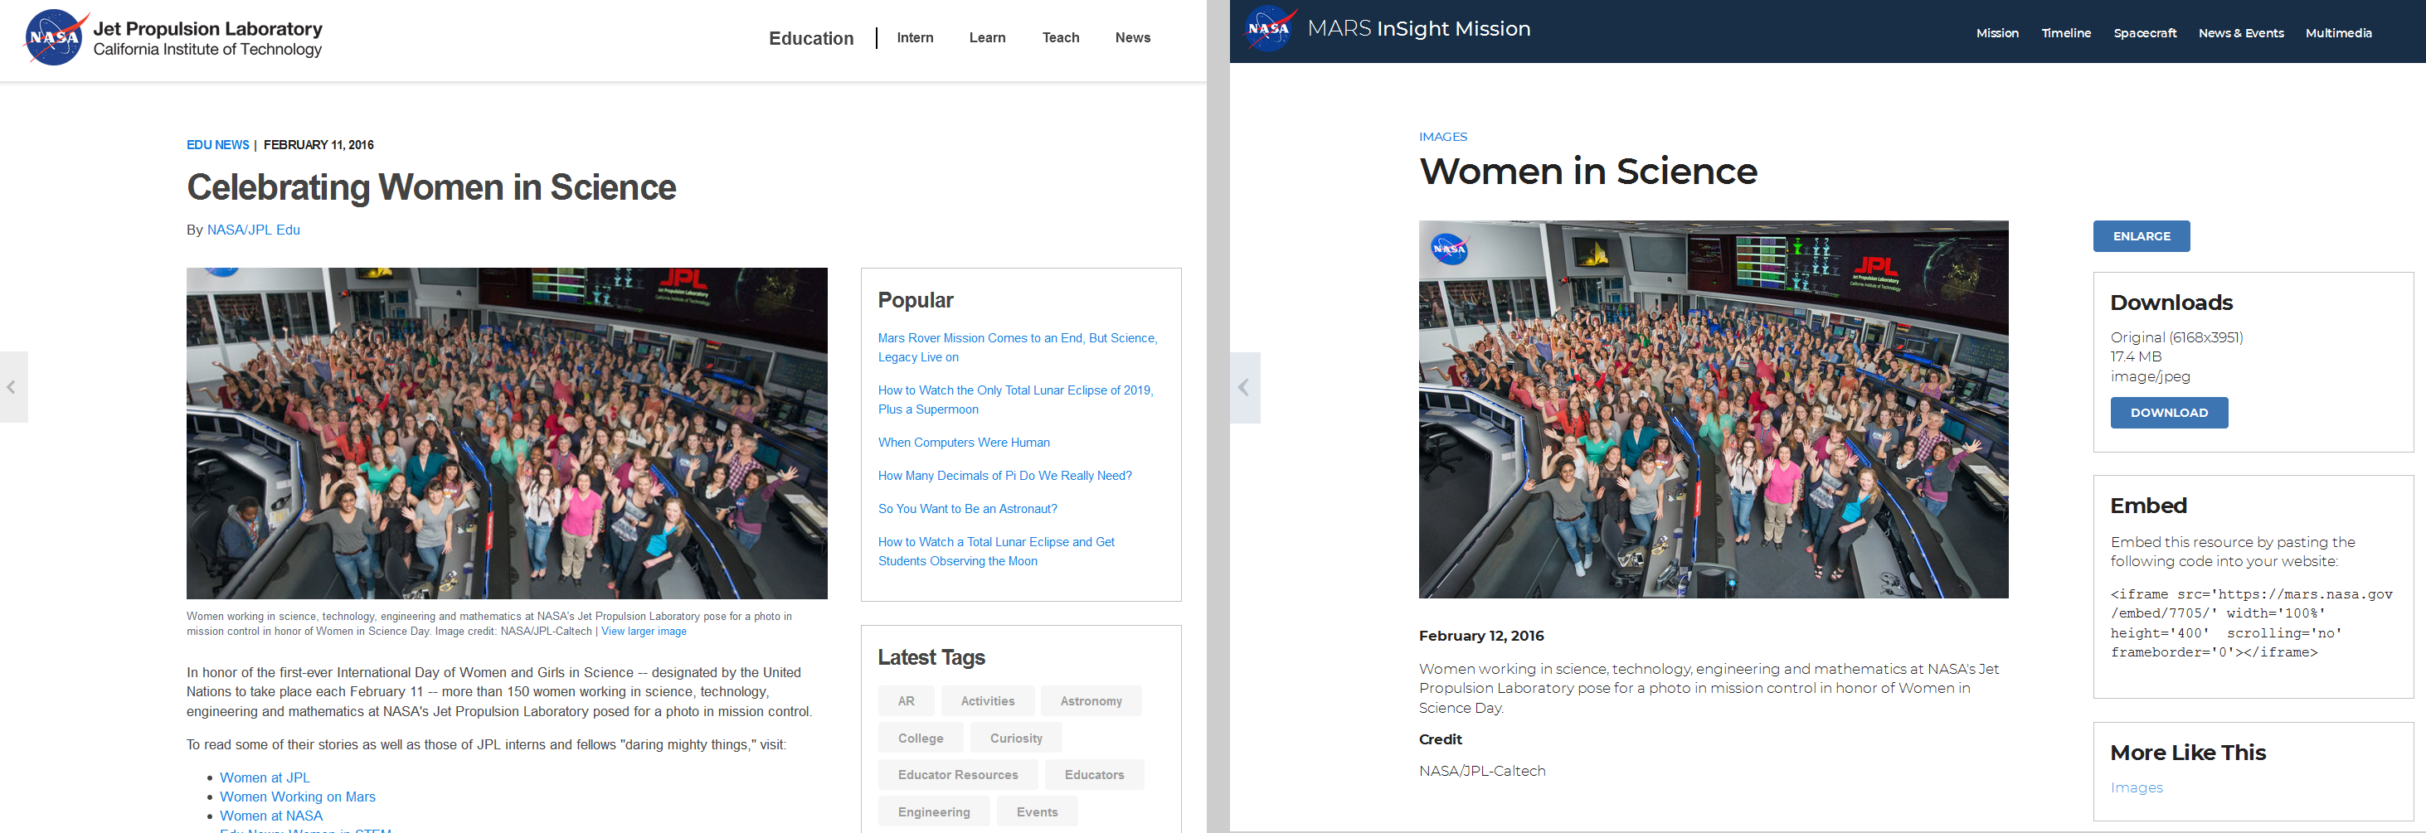
Task: Open the Mission menu on InSight page
Action: 1996,33
